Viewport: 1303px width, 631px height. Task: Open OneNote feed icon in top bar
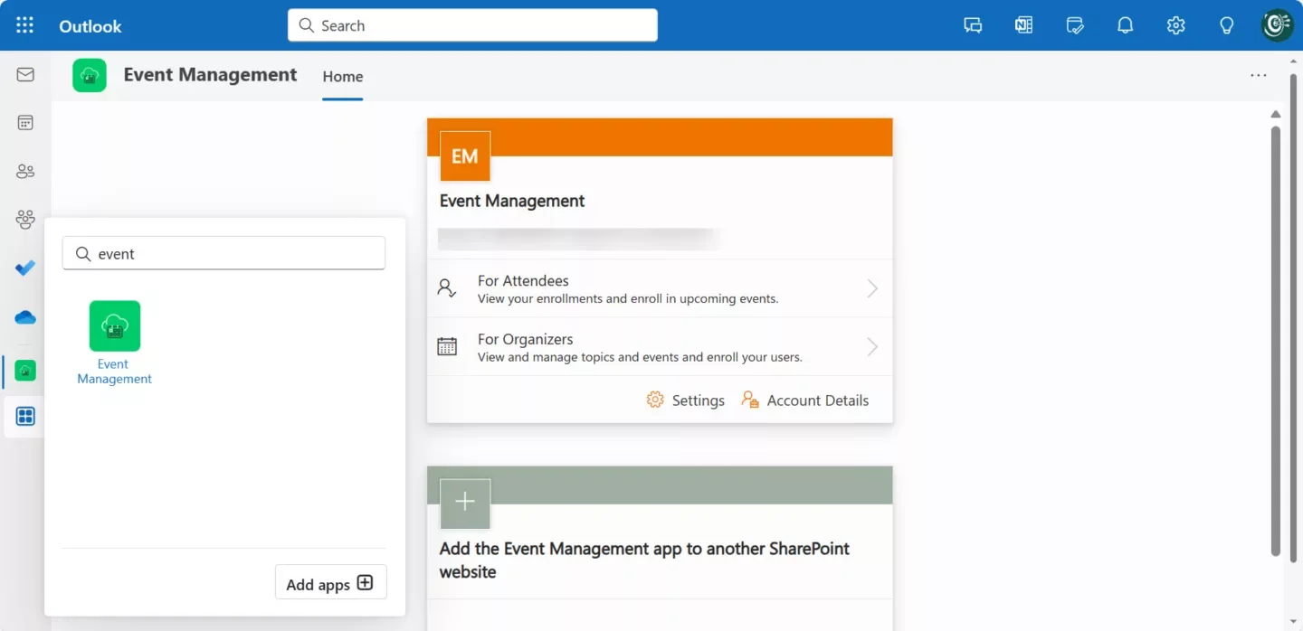click(x=1023, y=25)
